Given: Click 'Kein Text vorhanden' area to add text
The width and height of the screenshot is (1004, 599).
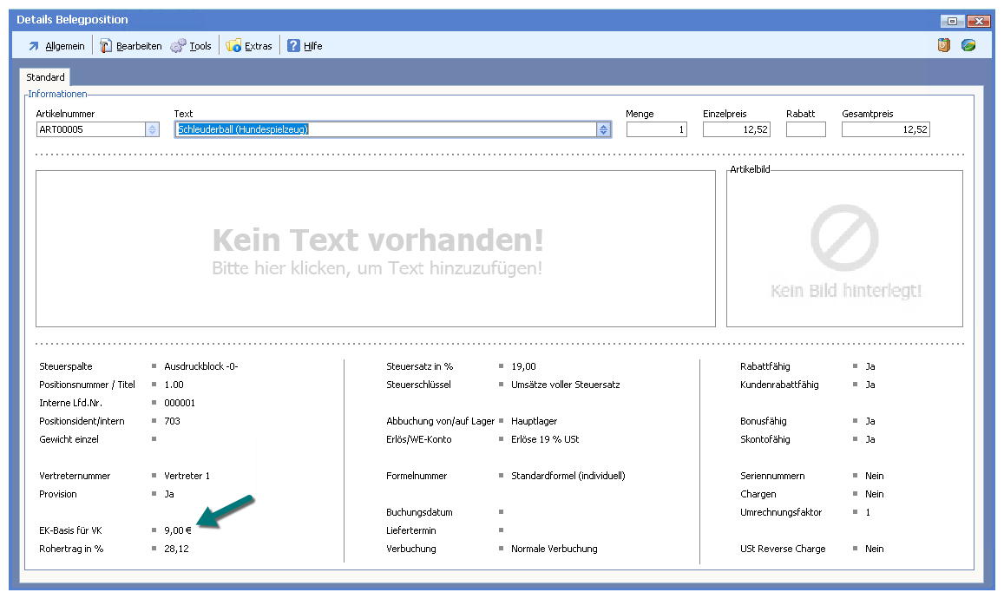Looking at the screenshot, I should point(376,249).
